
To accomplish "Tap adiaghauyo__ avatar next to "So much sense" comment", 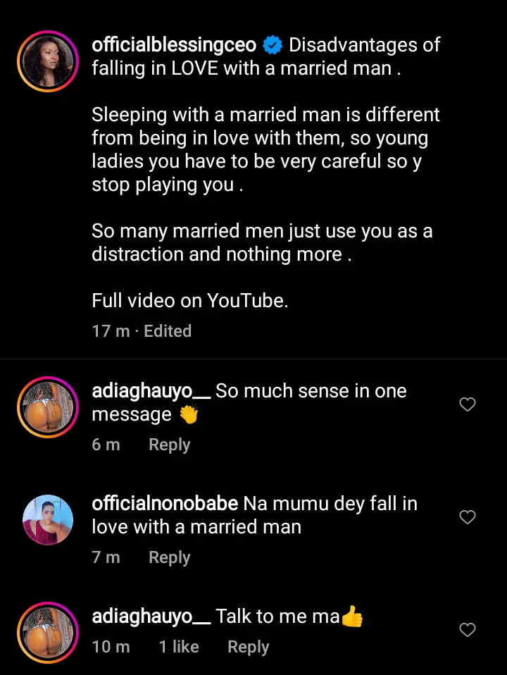I will coord(48,407).
